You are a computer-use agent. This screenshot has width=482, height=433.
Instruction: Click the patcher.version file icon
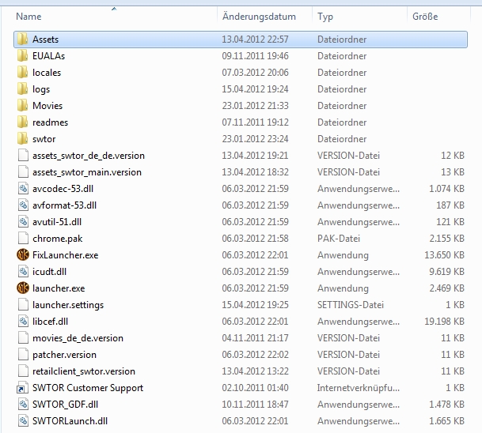(23, 355)
